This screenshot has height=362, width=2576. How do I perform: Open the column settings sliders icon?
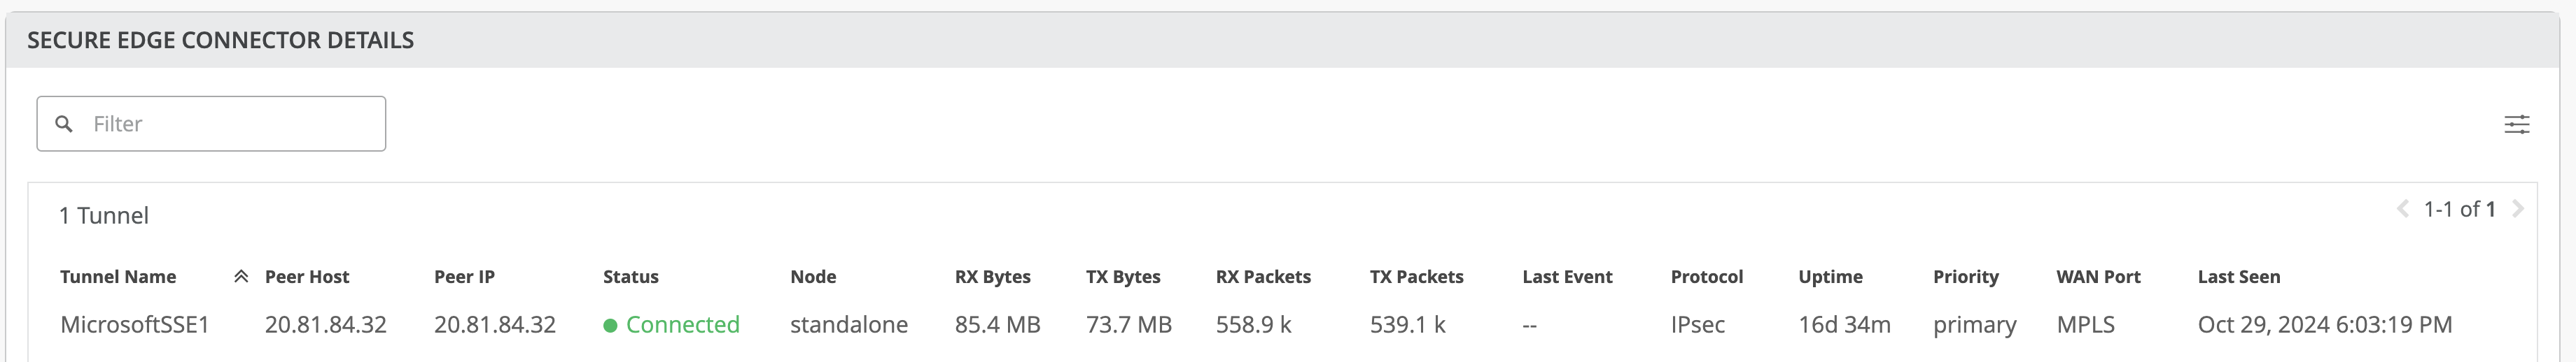coord(2516,124)
